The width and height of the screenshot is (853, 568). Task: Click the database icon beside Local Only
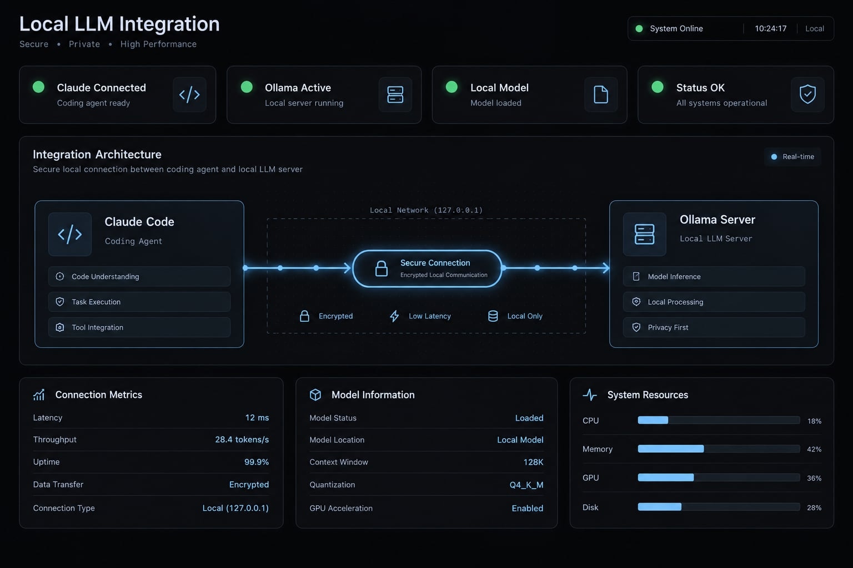click(x=493, y=316)
